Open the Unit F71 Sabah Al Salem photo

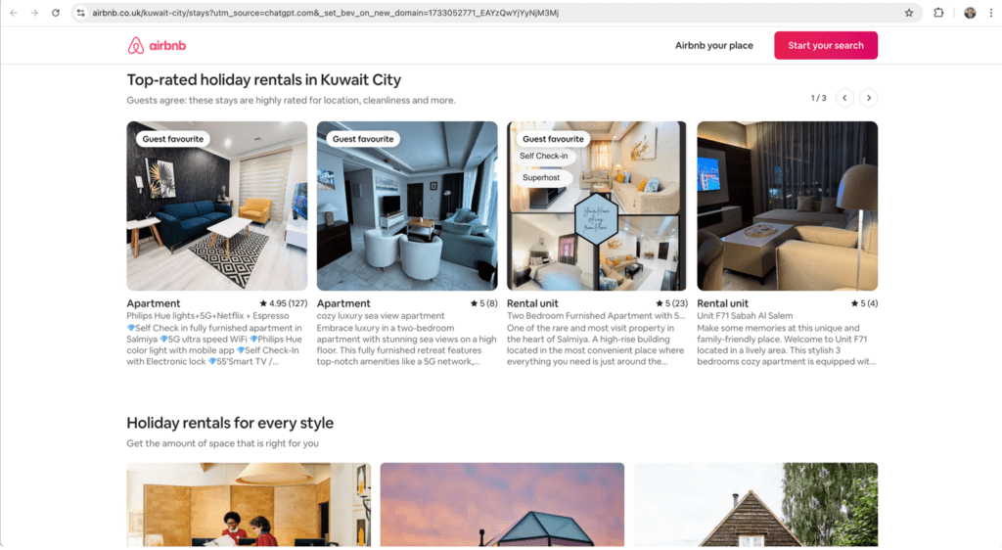click(x=788, y=206)
